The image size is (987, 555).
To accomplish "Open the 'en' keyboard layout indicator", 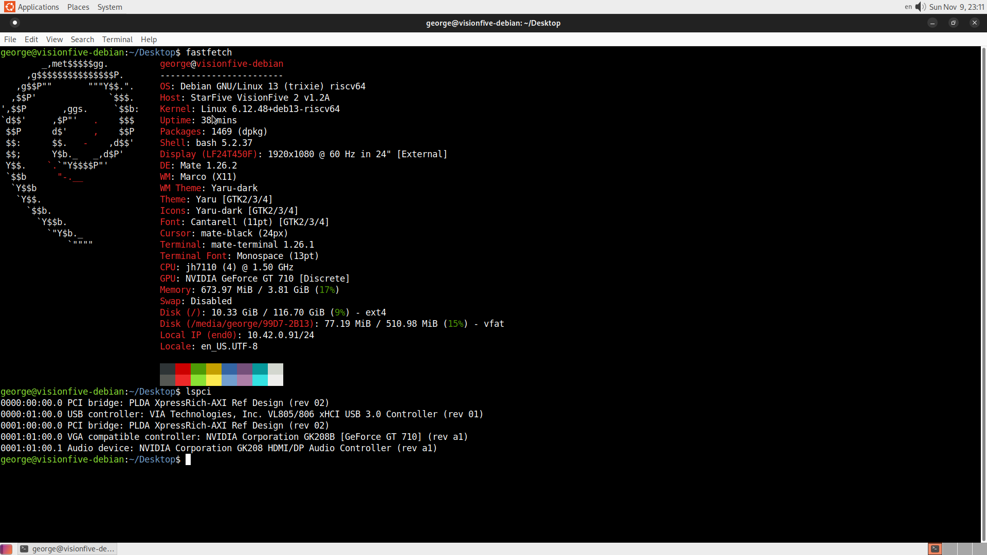I will pyautogui.click(x=908, y=7).
